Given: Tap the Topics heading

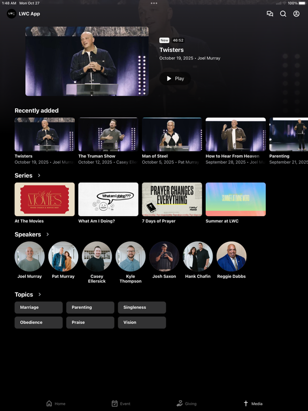Looking at the screenshot, I should (x=24, y=294).
